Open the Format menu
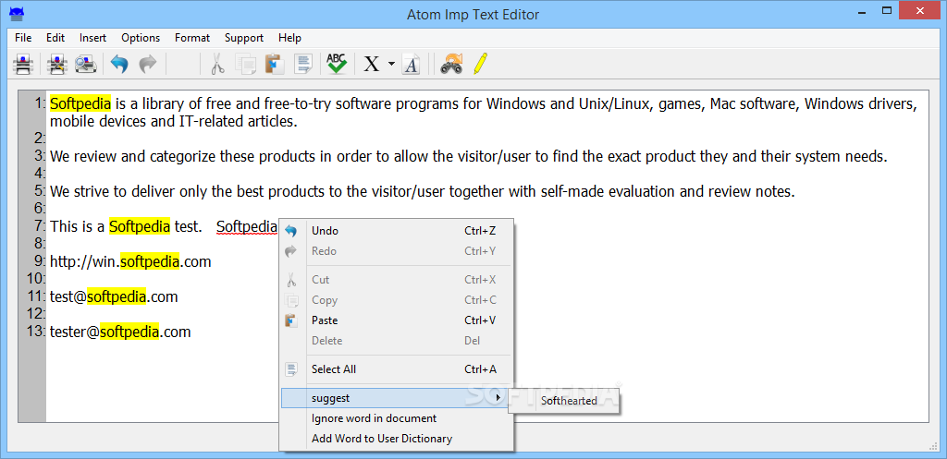The height and width of the screenshot is (459, 947). click(192, 37)
